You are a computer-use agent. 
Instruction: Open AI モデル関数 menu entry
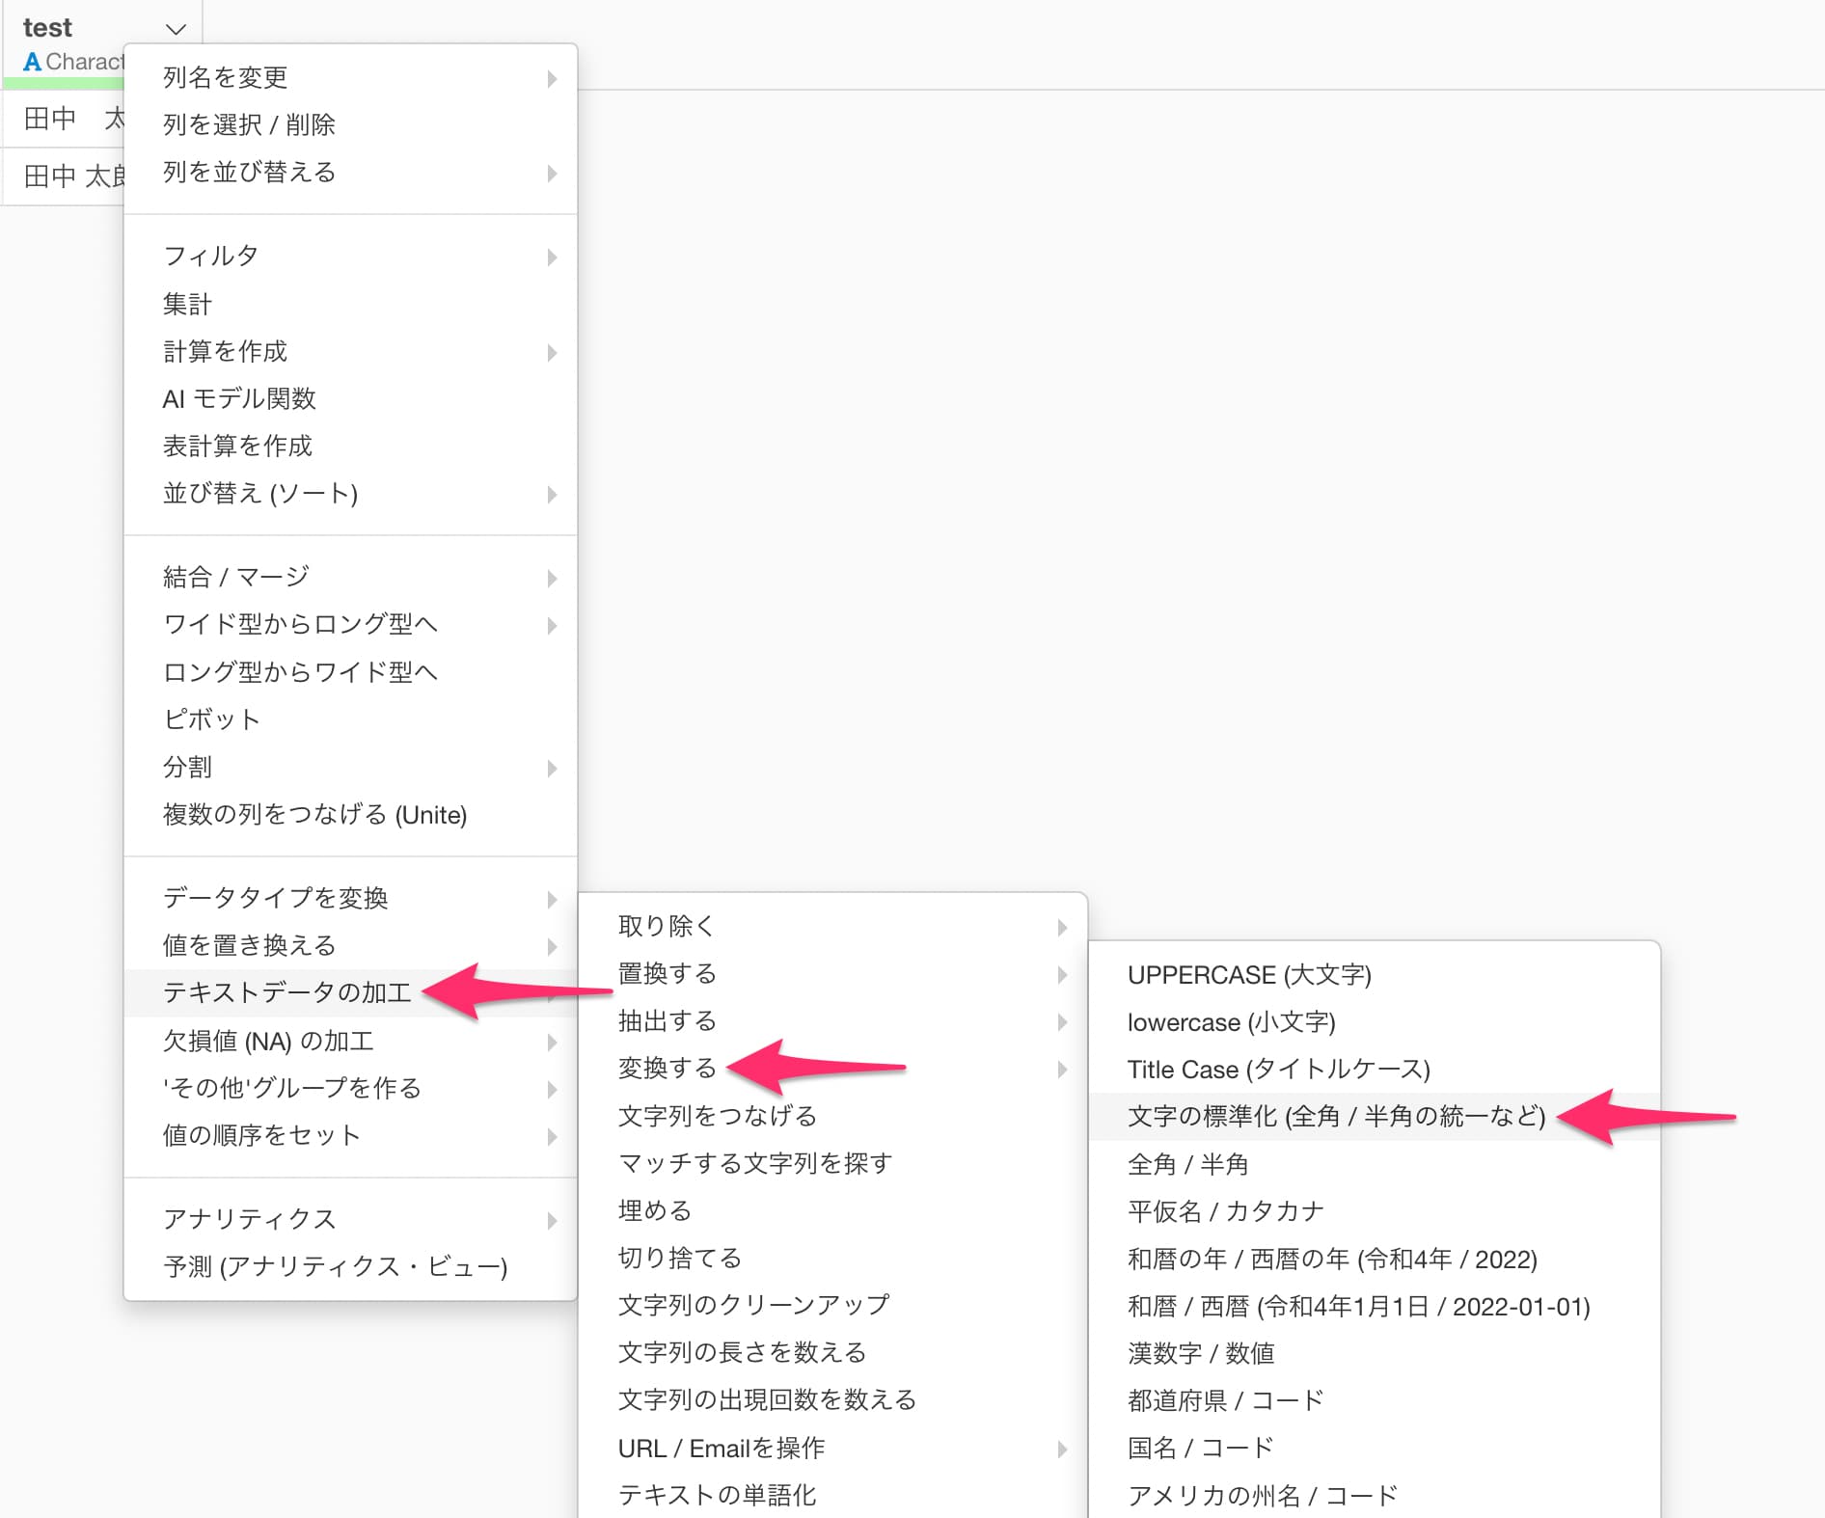239,398
